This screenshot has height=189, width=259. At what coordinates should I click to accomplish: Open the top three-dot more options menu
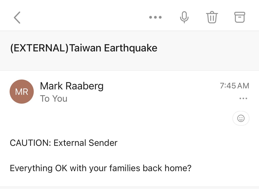[x=155, y=17]
